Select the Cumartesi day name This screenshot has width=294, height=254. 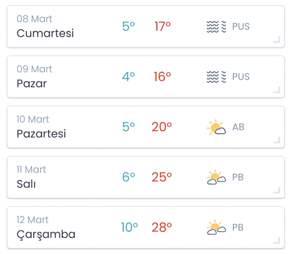pyautogui.click(x=45, y=33)
